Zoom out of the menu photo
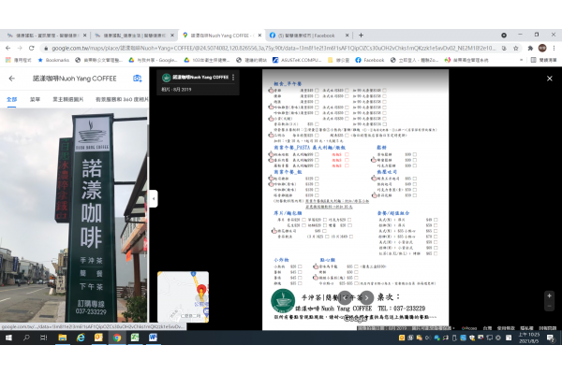Screen dimensions: 562x374 point(549,306)
